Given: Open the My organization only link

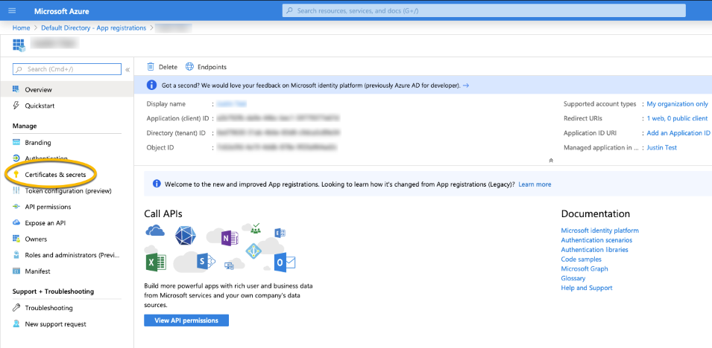Looking at the screenshot, I should 677,104.
